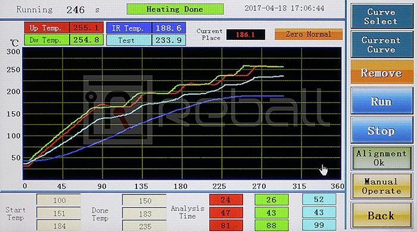Tap the orange Remove button

pyautogui.click(x=382, y=73)
